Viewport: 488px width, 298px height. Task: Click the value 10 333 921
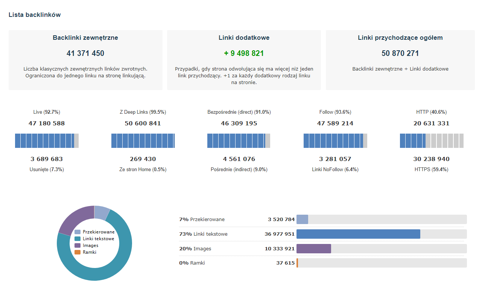280,248
